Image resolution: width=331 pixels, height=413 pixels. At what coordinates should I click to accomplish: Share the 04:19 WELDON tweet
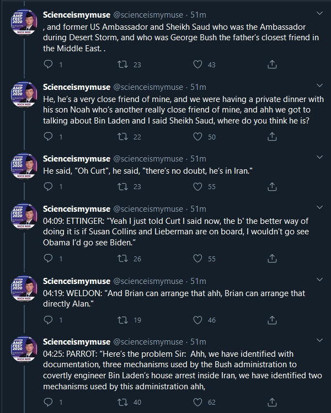tap(271, 320)
